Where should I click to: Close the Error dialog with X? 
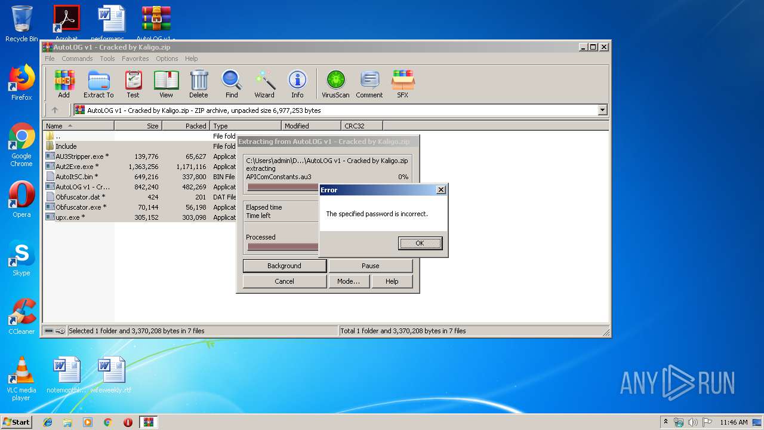click(x=441, y=190)
